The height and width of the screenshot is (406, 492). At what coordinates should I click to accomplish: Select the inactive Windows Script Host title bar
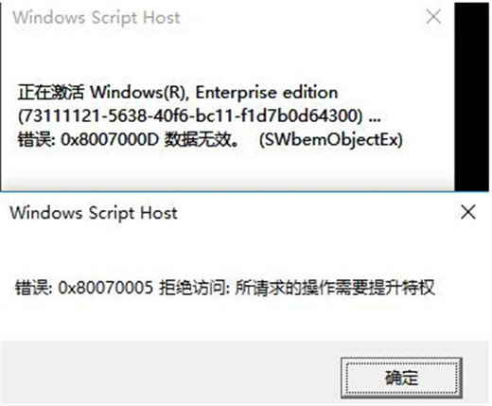click(227, 17)
